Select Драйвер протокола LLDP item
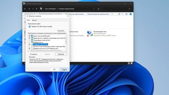Image resolution: width=169 pixels, height=95 pixels. (x=46, y=49)
